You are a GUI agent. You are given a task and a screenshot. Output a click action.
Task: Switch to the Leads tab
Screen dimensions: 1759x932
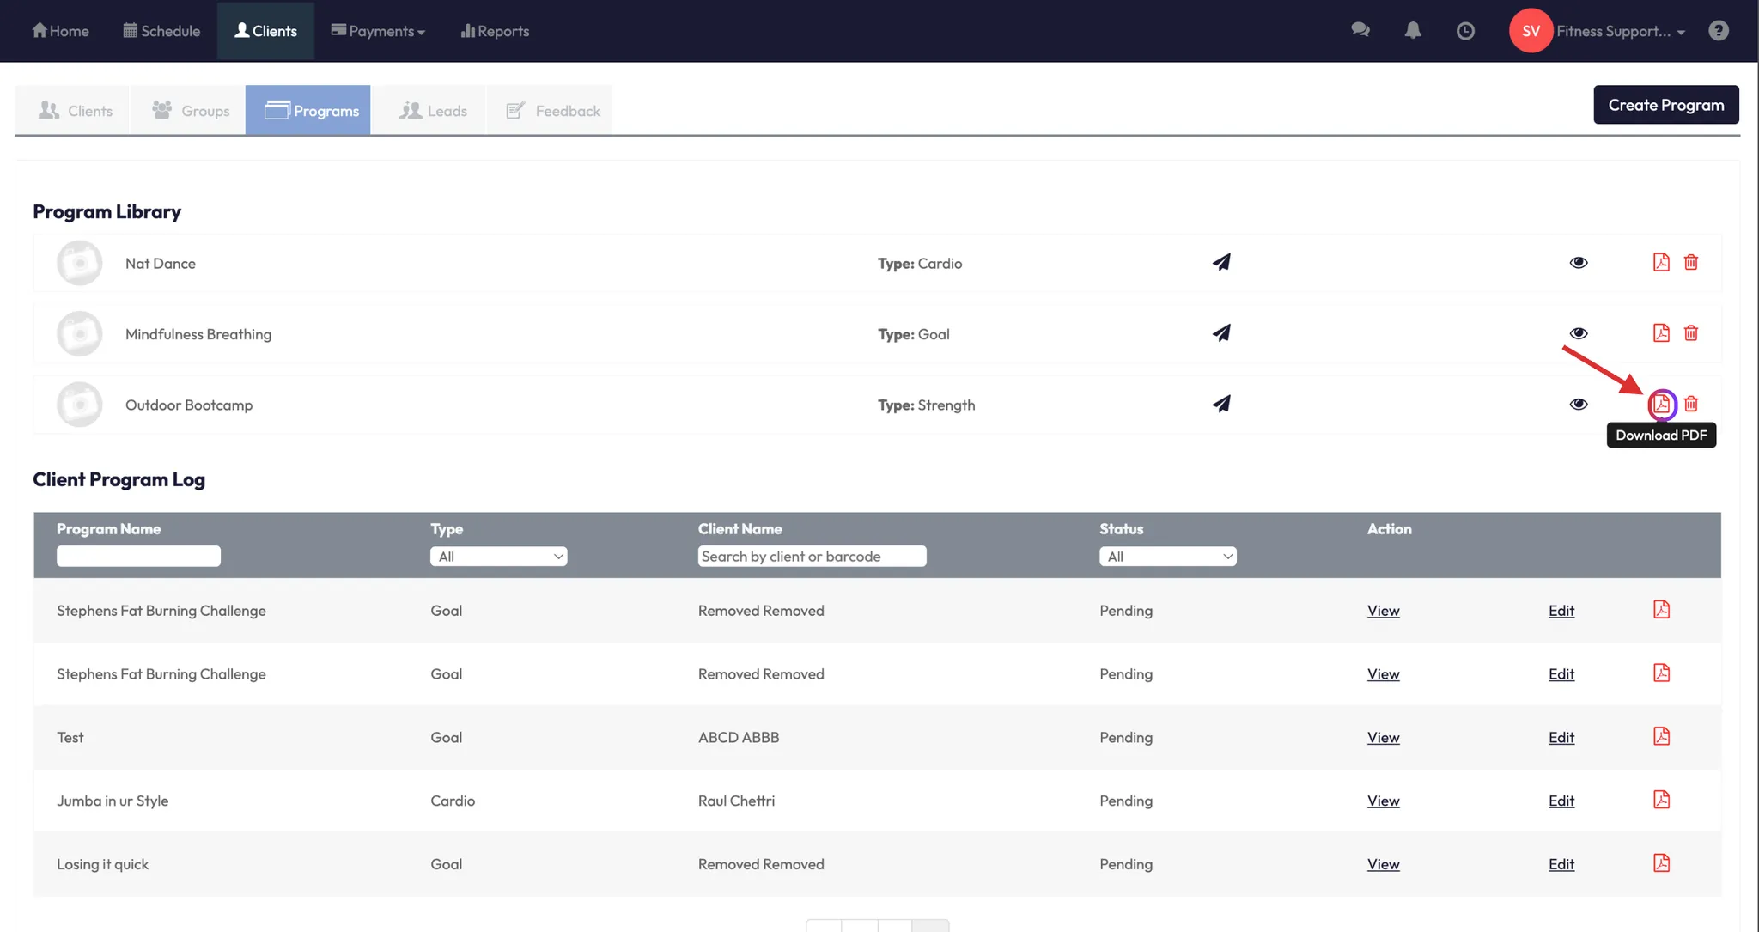coord(433,111)
